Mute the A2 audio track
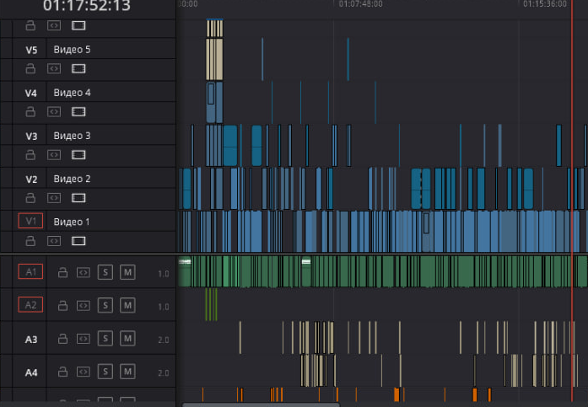 [x=127, y=305]
